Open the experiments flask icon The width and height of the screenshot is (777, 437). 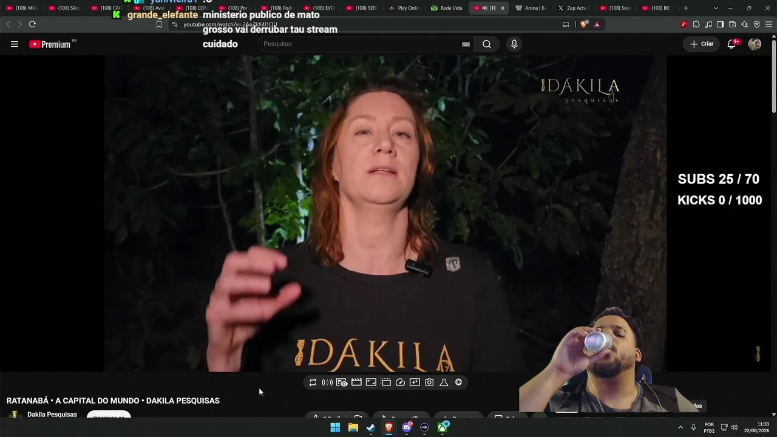coord(444,382)
